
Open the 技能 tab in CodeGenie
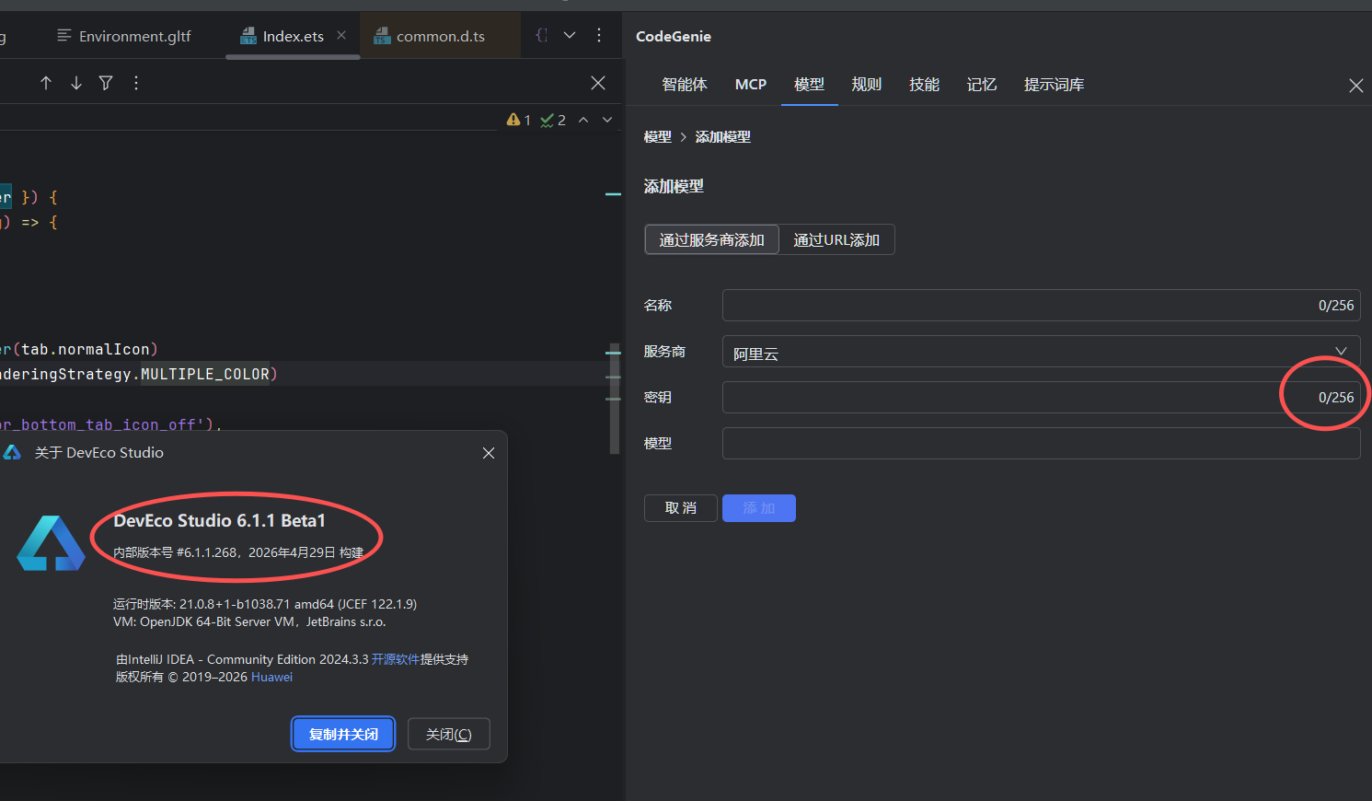coord(925,85)
